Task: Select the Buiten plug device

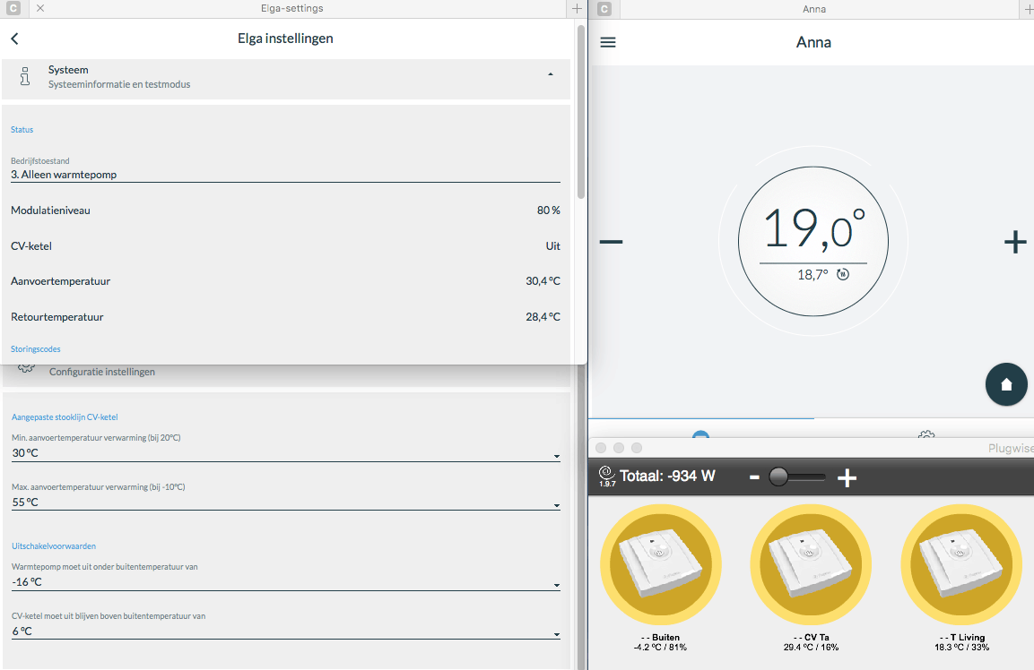Action: coord(660,564)
